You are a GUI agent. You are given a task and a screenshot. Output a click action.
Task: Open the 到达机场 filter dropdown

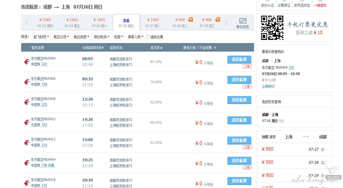pyautogui.click(x=102, y=37)
